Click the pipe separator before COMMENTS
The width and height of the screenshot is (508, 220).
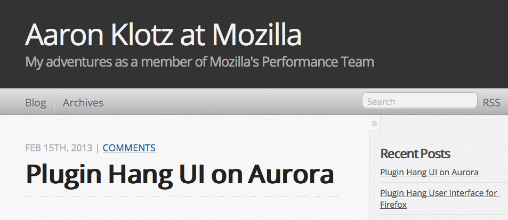click(98, 148)
